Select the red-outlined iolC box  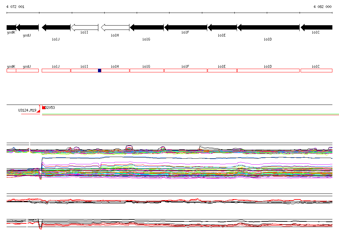tap(316, 70)
